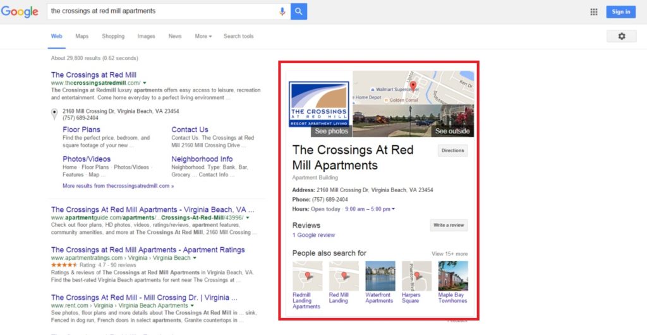Open the Apartment Ratings result title
The height and width of the screenshot is (335, 647).
pyautogui.click(x=148, y=250)
